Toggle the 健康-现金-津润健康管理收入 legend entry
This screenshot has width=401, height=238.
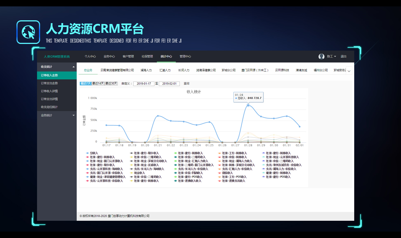coord(106,177)
